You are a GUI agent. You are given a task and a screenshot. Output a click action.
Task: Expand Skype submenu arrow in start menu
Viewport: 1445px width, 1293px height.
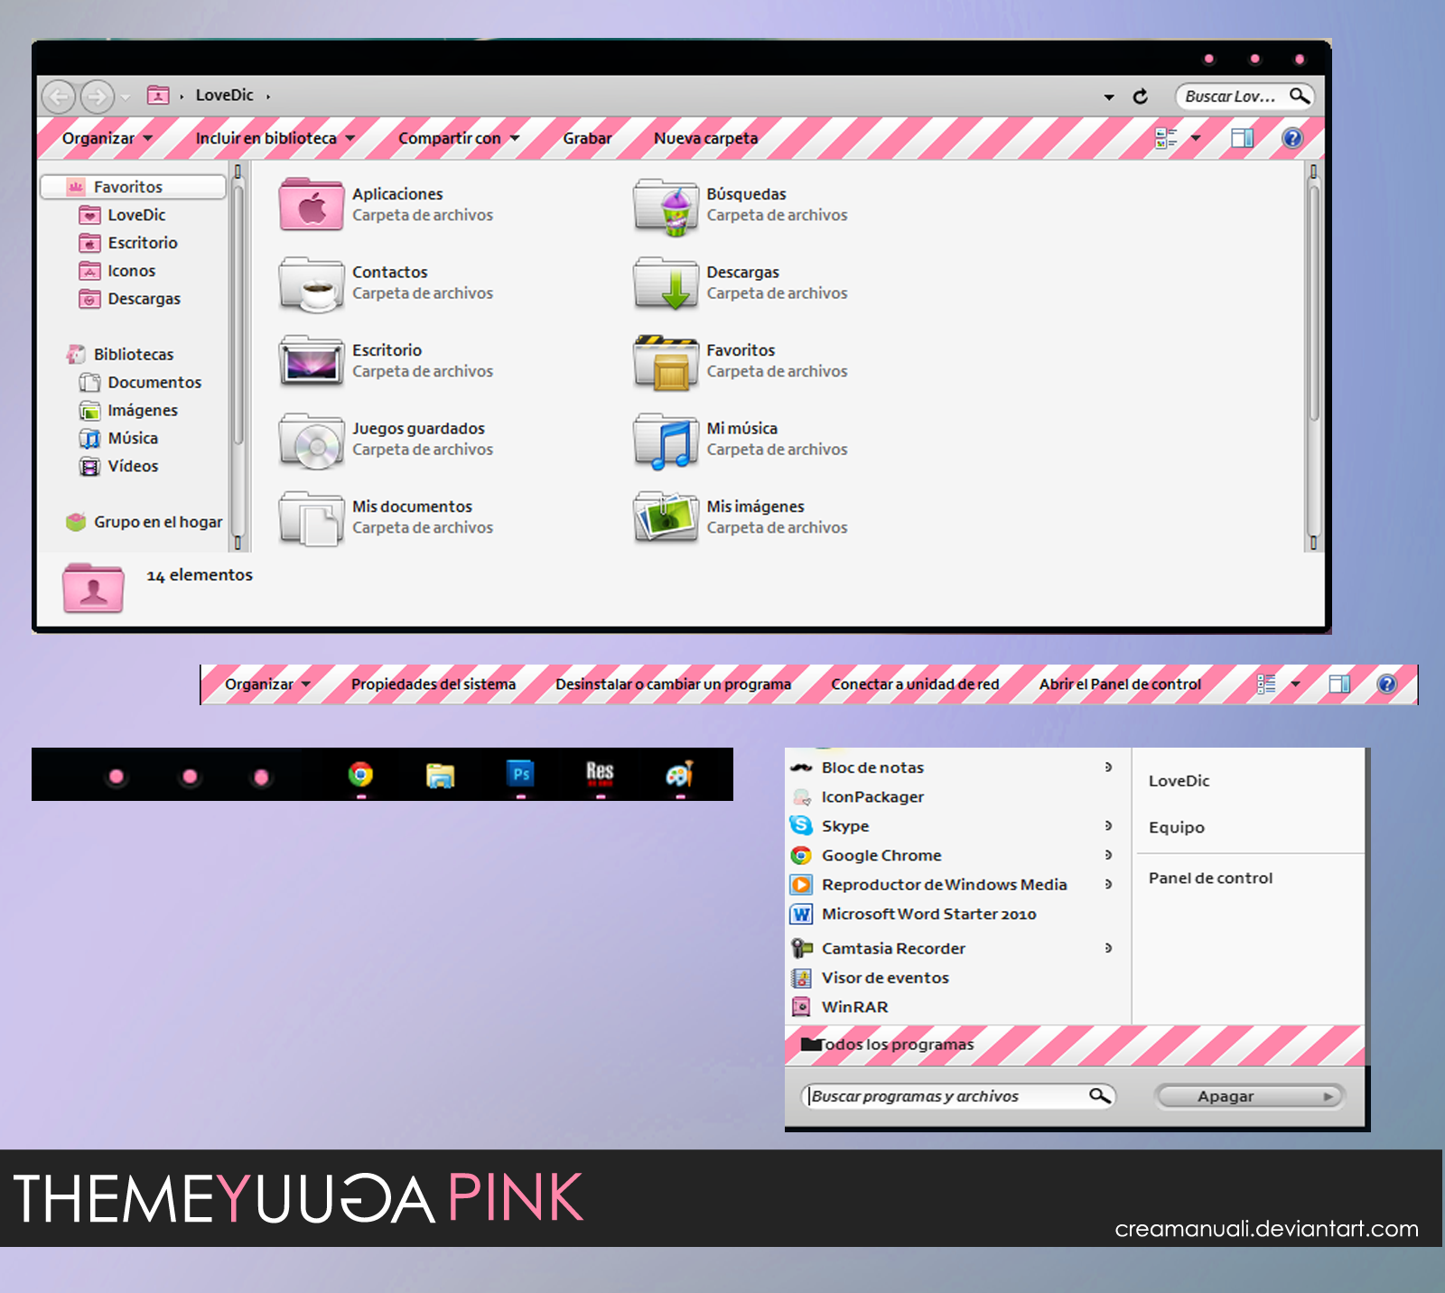point(1108,825)
